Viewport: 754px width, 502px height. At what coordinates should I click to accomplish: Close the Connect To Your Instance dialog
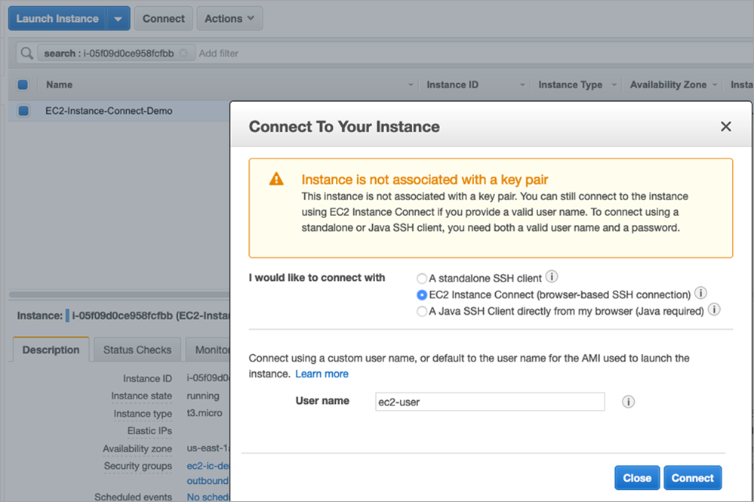(725, 127)
